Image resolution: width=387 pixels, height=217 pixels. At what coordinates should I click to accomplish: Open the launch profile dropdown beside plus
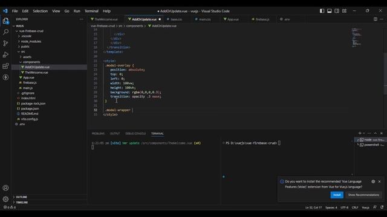tap(364, 133)
